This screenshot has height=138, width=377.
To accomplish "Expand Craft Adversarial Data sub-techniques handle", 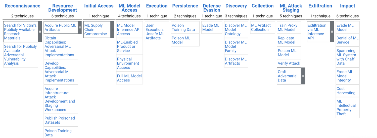I will pos(303,76).
